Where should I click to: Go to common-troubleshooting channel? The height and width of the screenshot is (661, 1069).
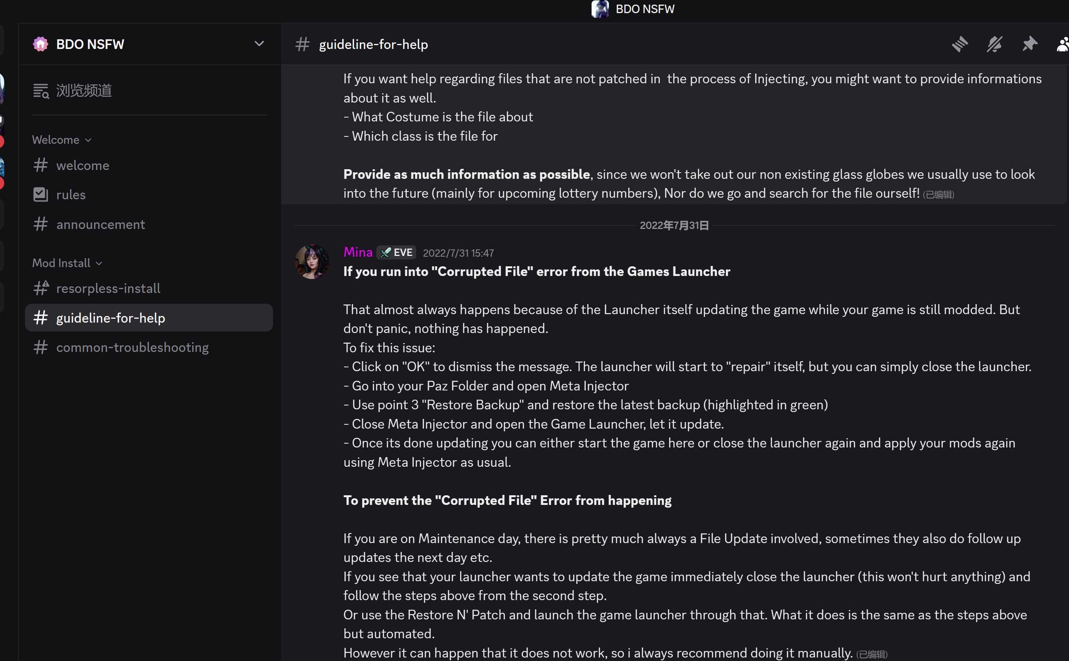(132, 347)
